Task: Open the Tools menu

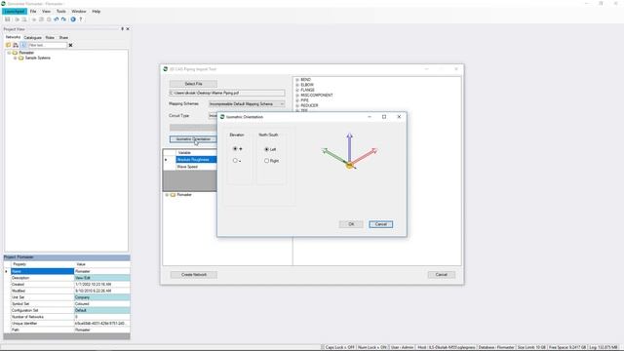Action: click(x=60, y=12)
